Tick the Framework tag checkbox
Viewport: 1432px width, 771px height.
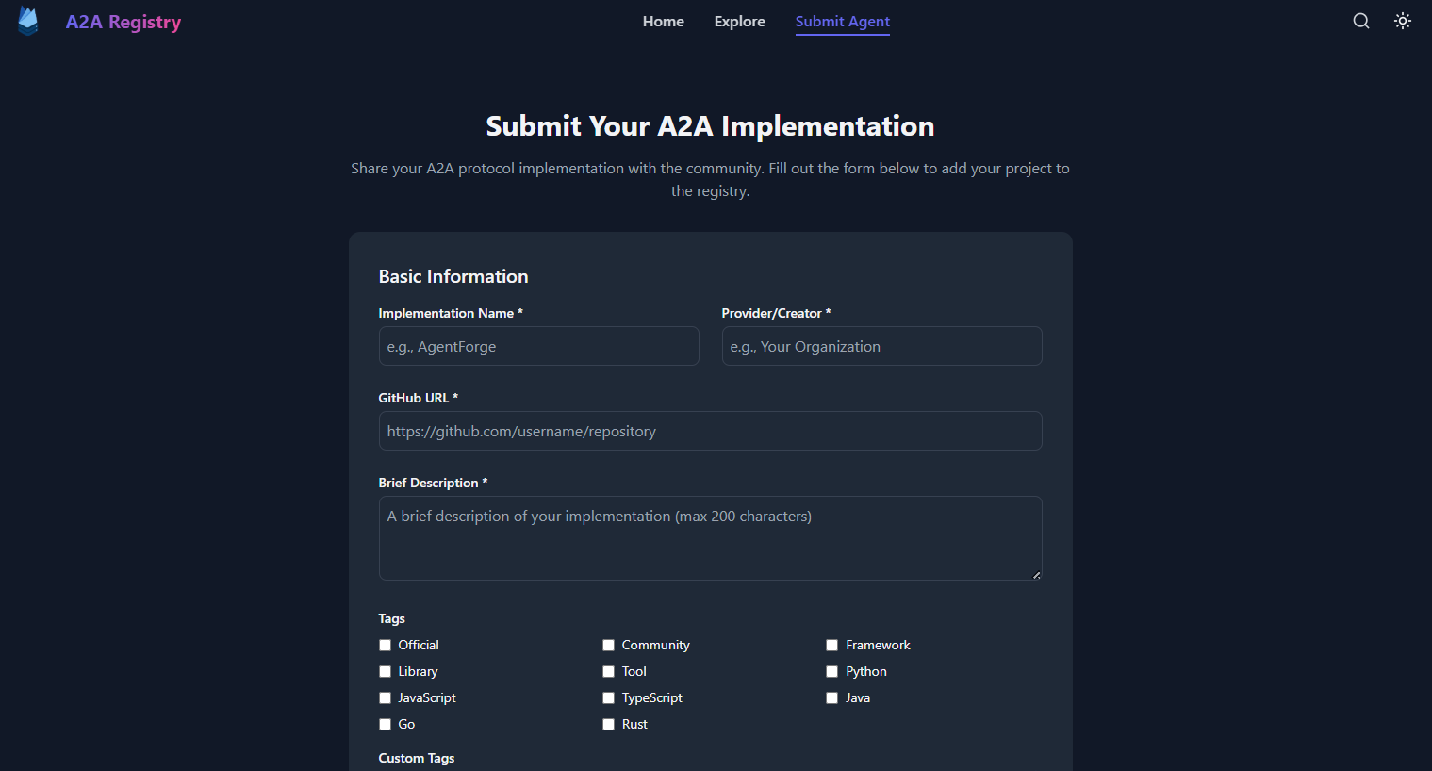[832, 646]
